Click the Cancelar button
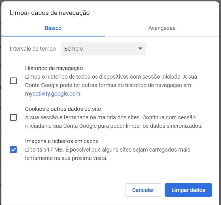 tap(143, 190)
